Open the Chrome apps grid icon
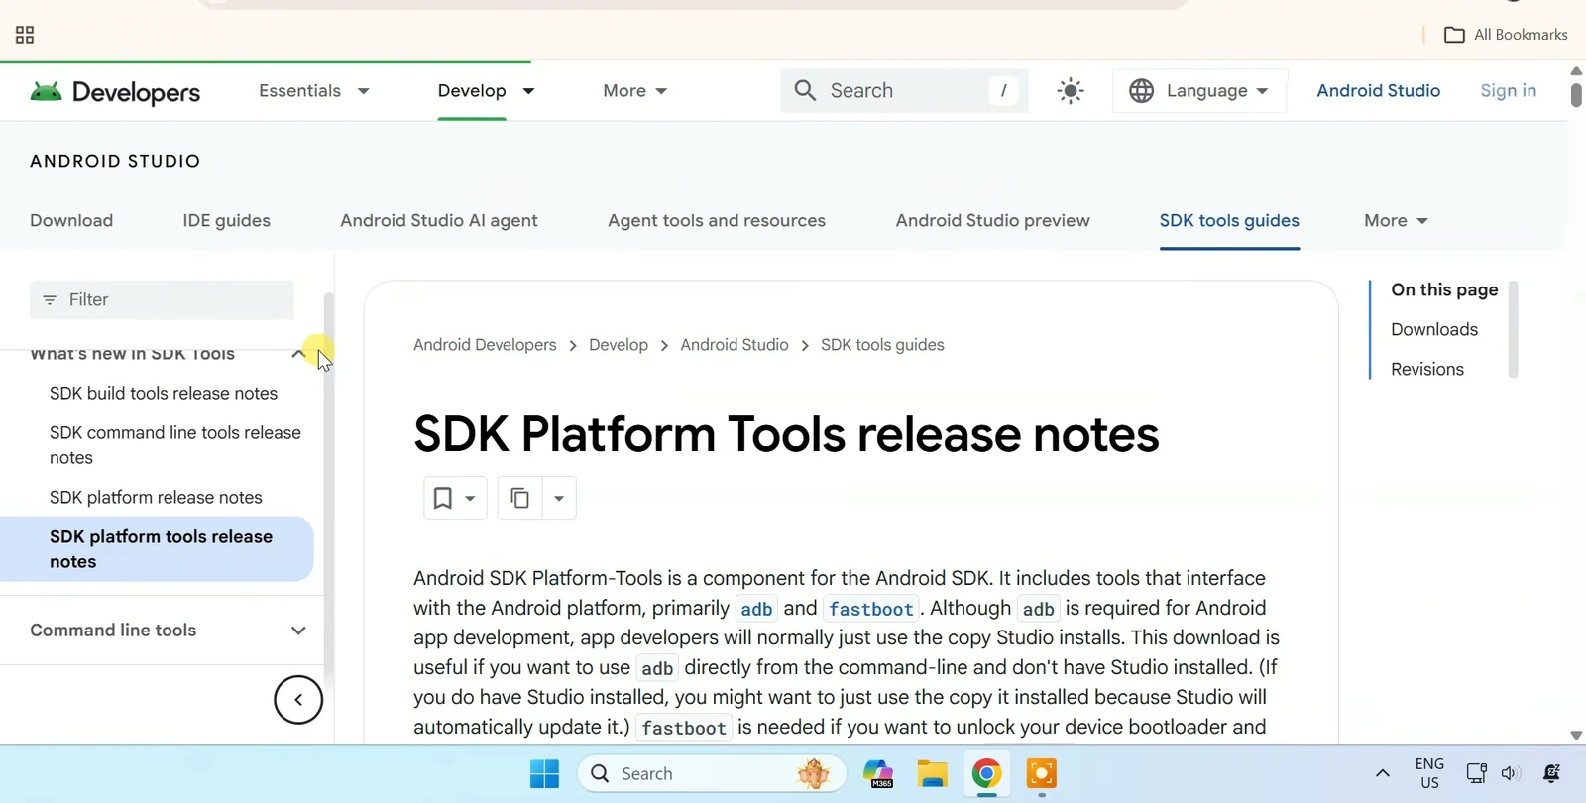This screenshot has width=1586, height=803. tap(25, 35)
